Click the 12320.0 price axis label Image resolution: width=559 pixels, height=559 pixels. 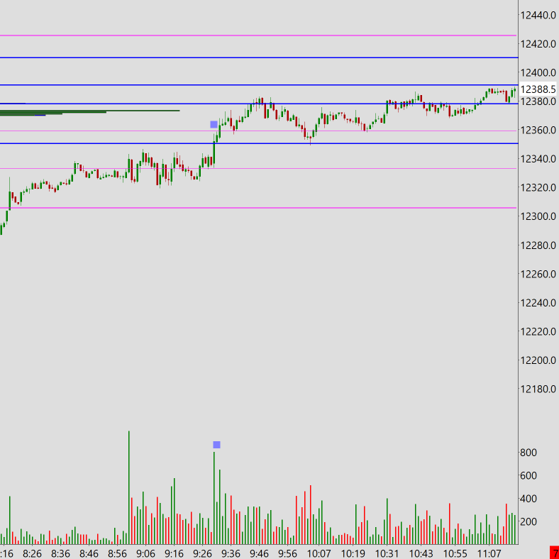tap(538, 187)
